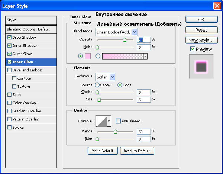This screenshot has height=174, width=223.
Task: Enable the Satin effect checkbox
Action: click(9, 94)
